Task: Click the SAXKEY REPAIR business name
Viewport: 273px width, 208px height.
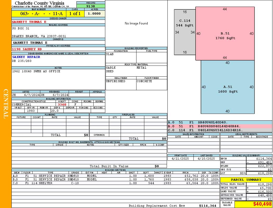Action: [26, 57]
